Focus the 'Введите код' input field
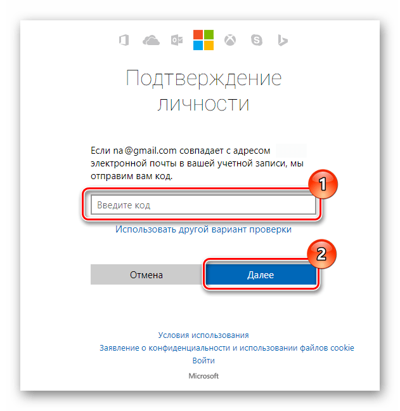The image size is (400, 411). coord(203,205)
